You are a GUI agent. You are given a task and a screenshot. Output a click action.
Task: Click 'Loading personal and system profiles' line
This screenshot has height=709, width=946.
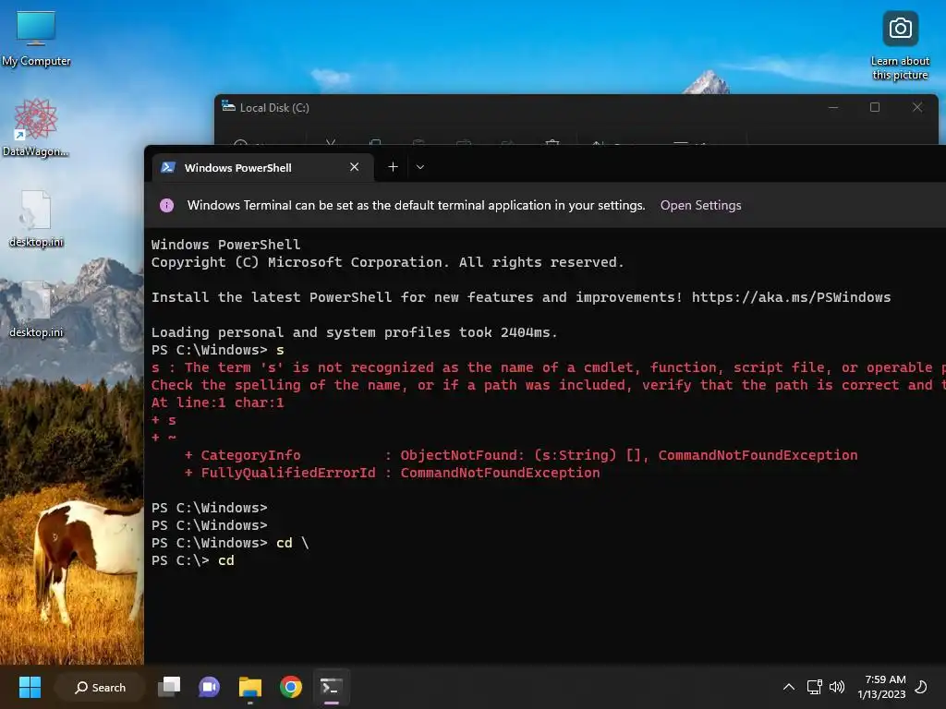pyautogui.click(x=354, y=332)
